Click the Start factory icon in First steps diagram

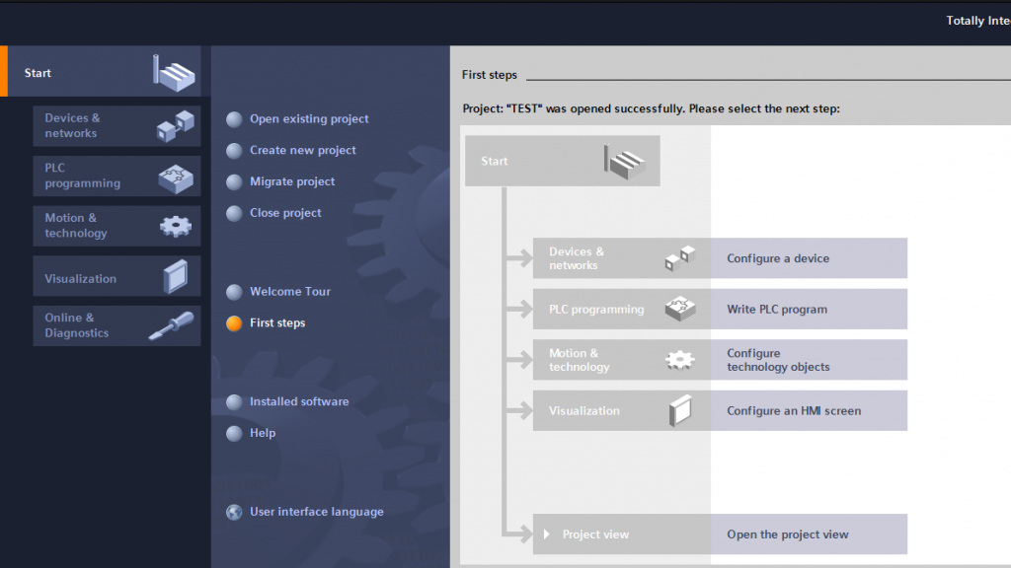(624, 162)
